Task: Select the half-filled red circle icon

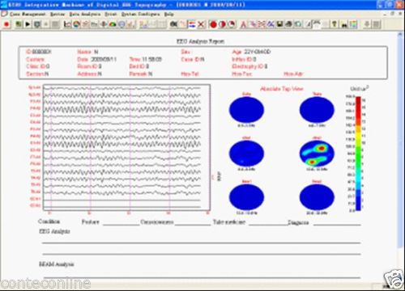Action: [222, 24]
